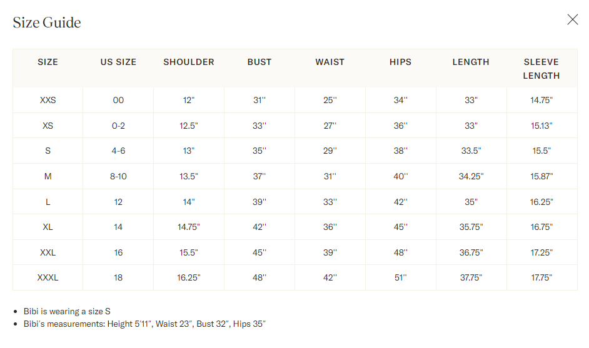Image resolution: width=589 pixels, height=348 pixels.
Task: Click the 17.75" sleeve length cell
Action: 541,278
